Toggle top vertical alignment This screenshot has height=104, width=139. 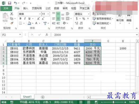(54, 13)
